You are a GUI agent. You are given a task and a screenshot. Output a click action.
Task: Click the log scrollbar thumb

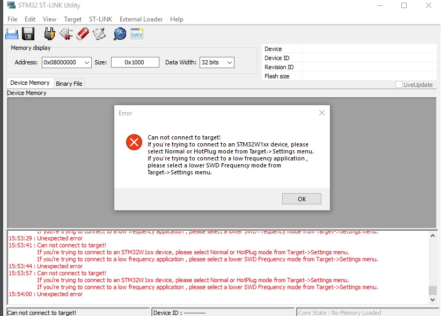click(x=432, y=290)
